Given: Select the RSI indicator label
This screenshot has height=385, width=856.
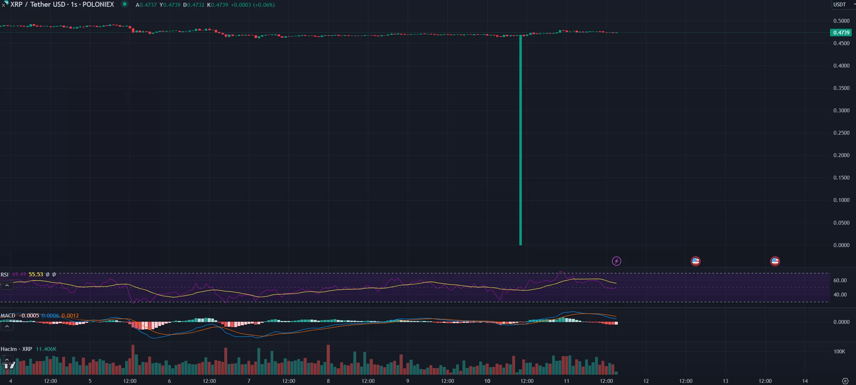Looking at the screenshot, I should [x=4, y=274].
